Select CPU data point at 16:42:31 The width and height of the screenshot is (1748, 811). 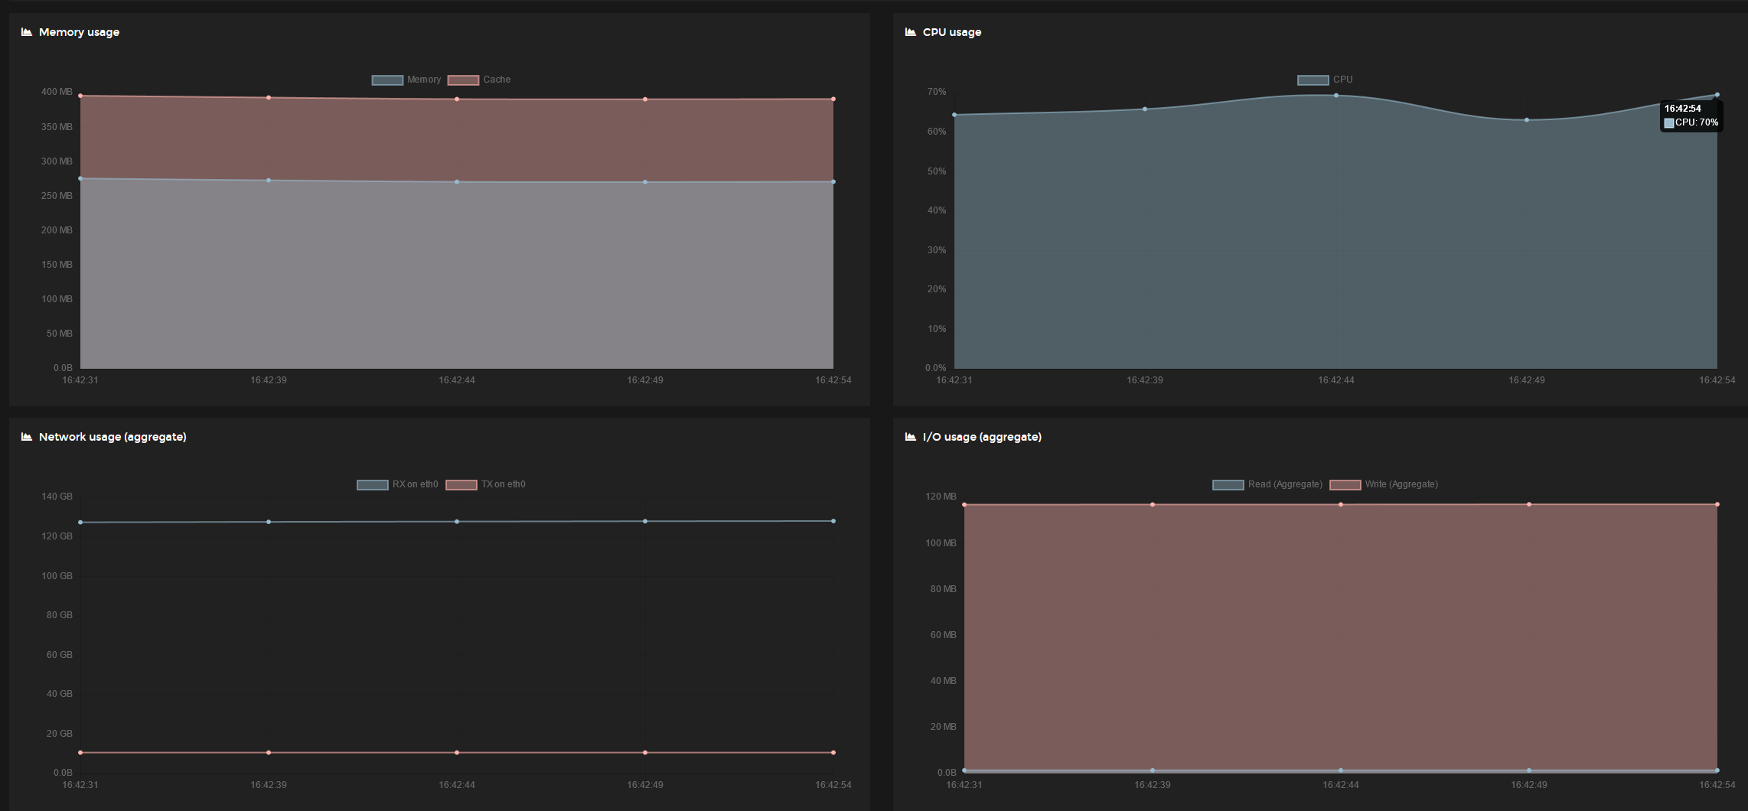coord(954,115)
